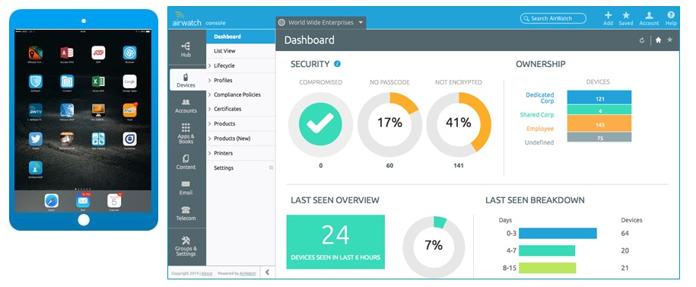The height and width of the screenshot is (287, 696).
Task: Collapse the Settings section arrows
Action: pyautogui.click(x=272, y=168)
